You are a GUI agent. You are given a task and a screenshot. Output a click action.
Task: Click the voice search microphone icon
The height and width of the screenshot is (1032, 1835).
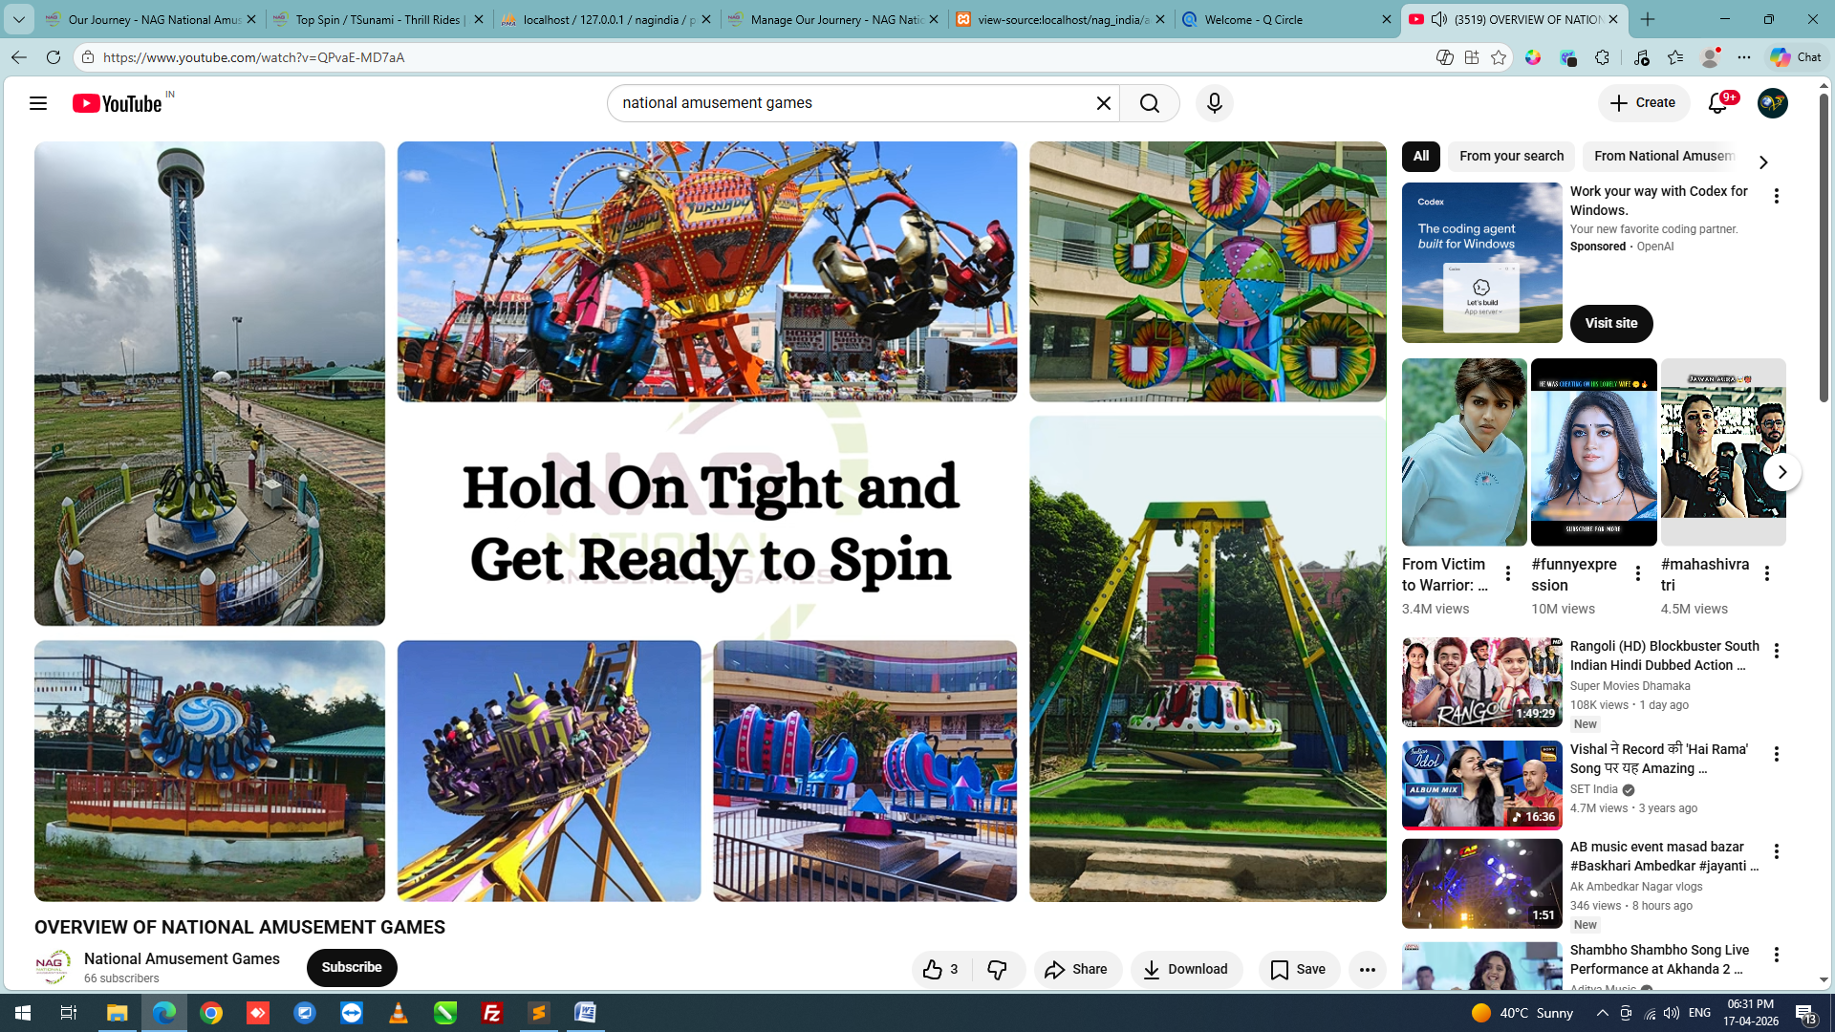(x=1214, y=103)
